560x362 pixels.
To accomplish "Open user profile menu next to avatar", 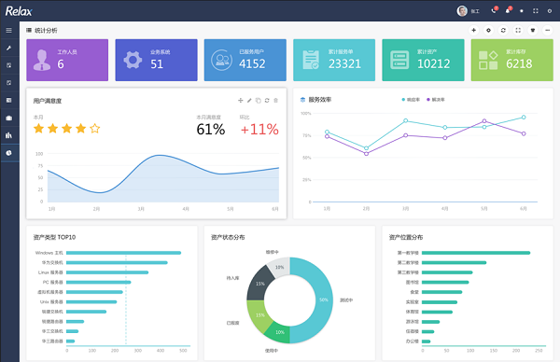I will tap(475, 11).
